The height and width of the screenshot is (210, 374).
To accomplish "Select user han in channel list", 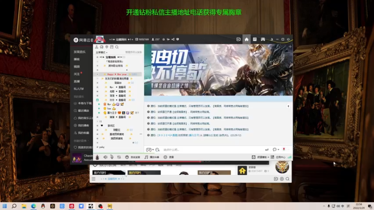I will coord(109,108).
